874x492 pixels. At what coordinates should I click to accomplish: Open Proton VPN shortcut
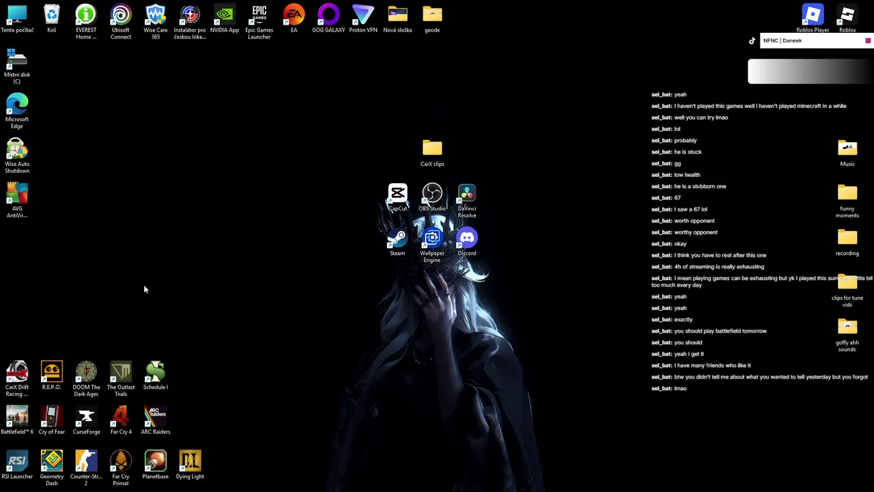363,19
